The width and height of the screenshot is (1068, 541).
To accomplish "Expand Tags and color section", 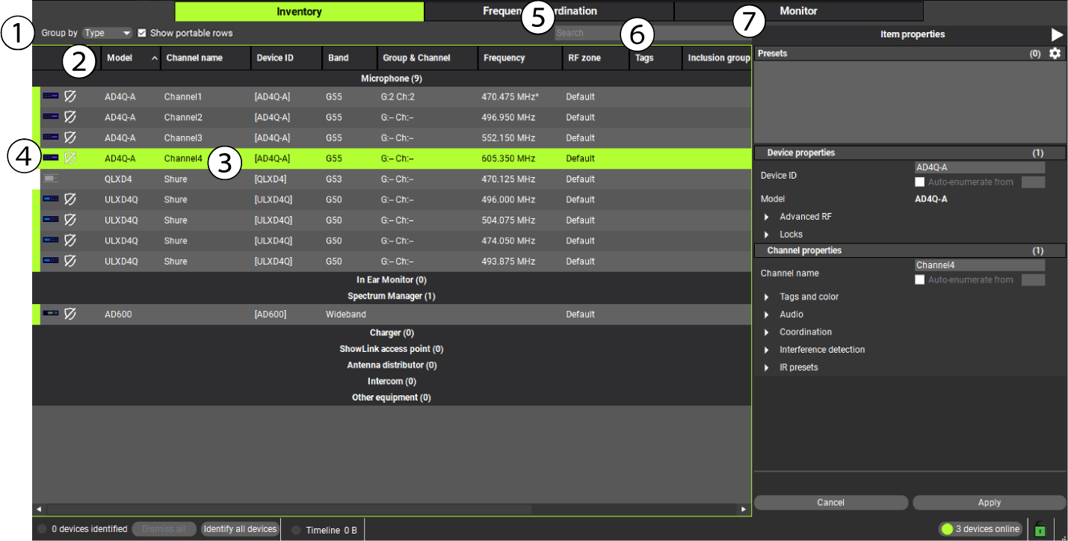I will [x=767, y=297].
